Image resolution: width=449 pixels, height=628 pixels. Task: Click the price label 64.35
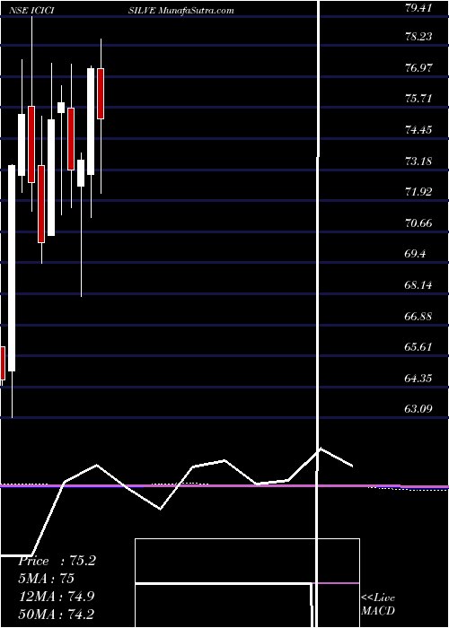418,378
